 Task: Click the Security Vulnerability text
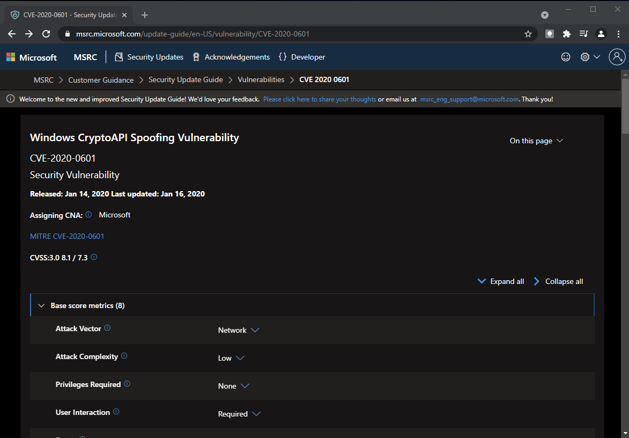click(x=75, y=175)
